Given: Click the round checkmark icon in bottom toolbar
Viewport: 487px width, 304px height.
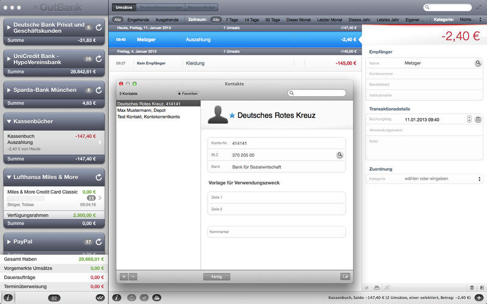Looking at the screenshot, I should 144,298.
